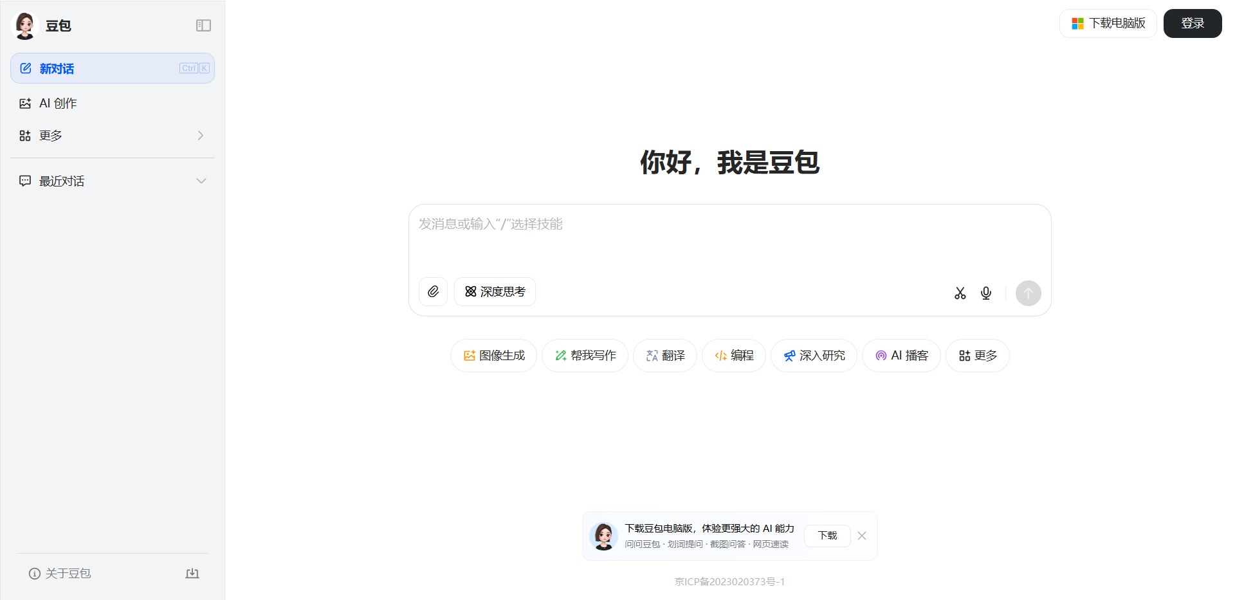The height and width of the screenshot is (600, 1235).
Task: Click the message input field
Action: coord(729,238)
